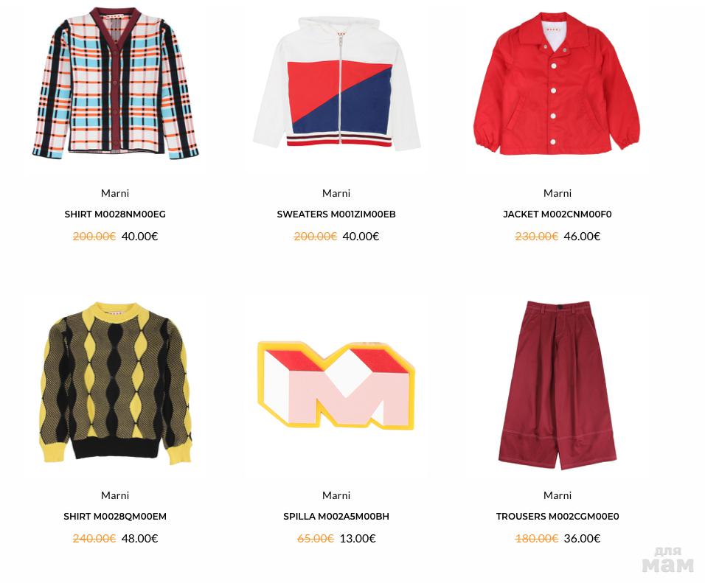Viewport: 705px width, 583px height.
Task: Open the plaid cardigan product image
Action: click(x=115, y=83)
